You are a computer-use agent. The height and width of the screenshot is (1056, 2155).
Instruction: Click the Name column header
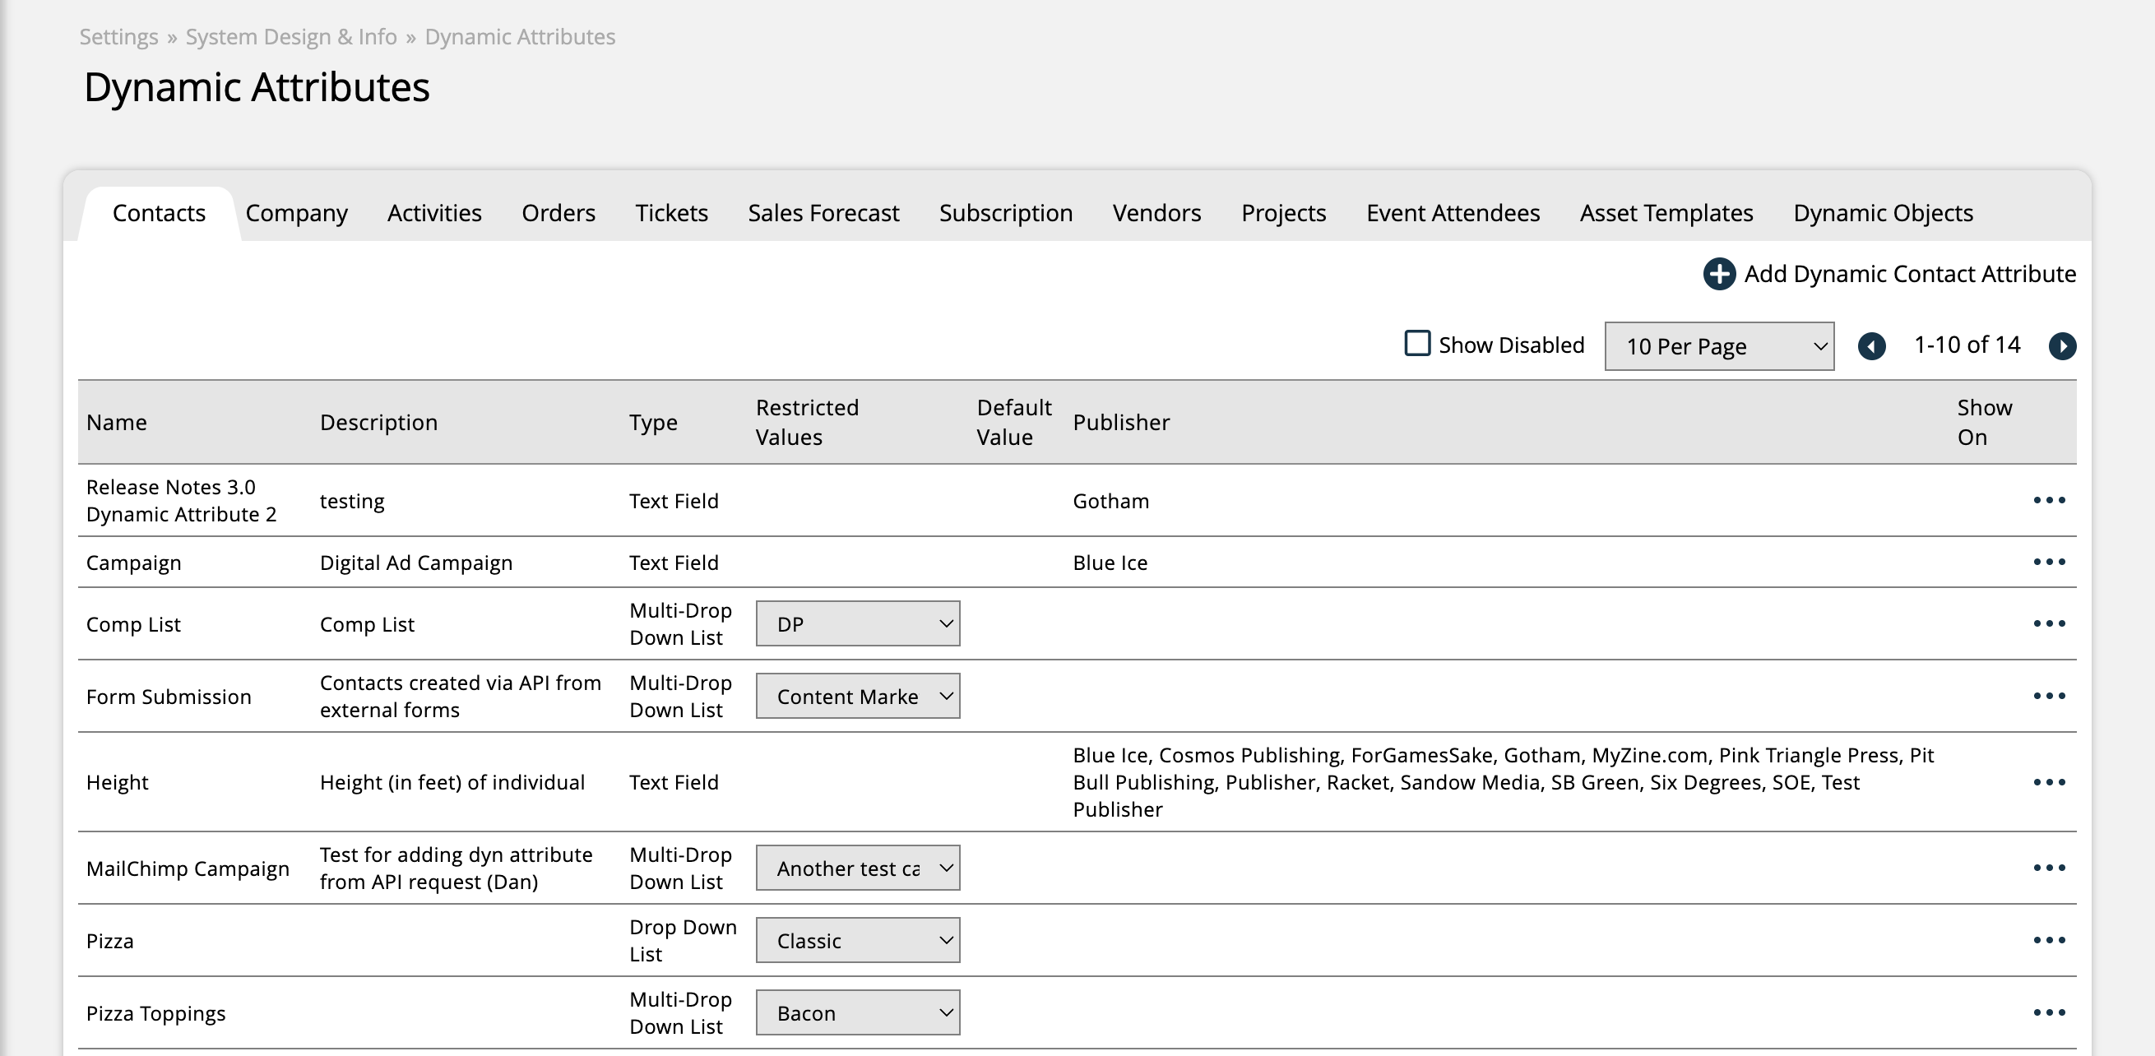(x=116, y=423)
